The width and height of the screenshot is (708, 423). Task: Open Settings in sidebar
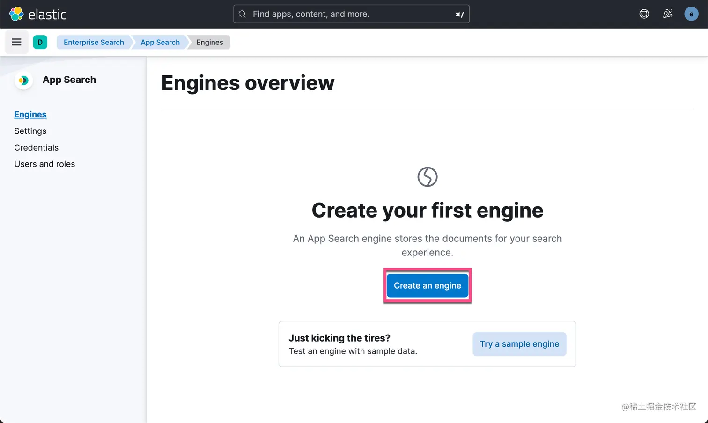[x=30, y=131]
